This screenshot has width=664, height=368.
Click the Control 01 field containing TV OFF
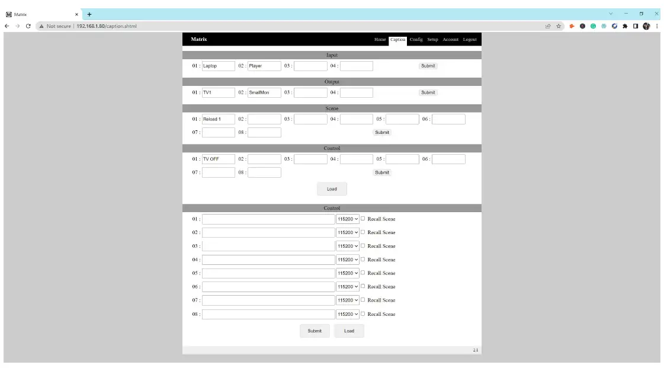pyautogui.click(x=219, y=159)
